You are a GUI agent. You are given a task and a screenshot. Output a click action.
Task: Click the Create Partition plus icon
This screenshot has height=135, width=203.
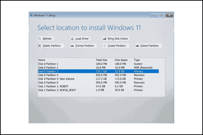[x=105, y=46]
